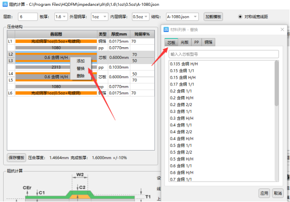Screen dimensions: 290x202
Task: Click the 厚度mm column header
Action: tap(119, 34)
